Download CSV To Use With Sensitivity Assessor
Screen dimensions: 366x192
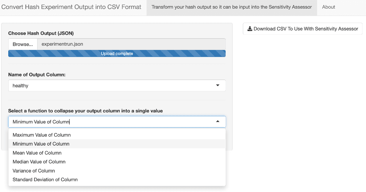pyautogui.click(x=302, y=28)
